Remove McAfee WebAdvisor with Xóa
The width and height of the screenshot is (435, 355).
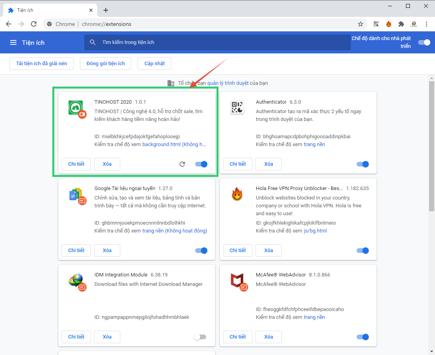268,337
